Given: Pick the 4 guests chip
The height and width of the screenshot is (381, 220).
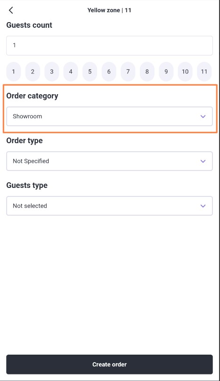Looking at the screenshot, I should point(71,72).
